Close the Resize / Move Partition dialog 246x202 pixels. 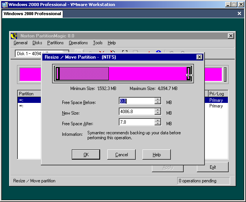click(199, 57)
